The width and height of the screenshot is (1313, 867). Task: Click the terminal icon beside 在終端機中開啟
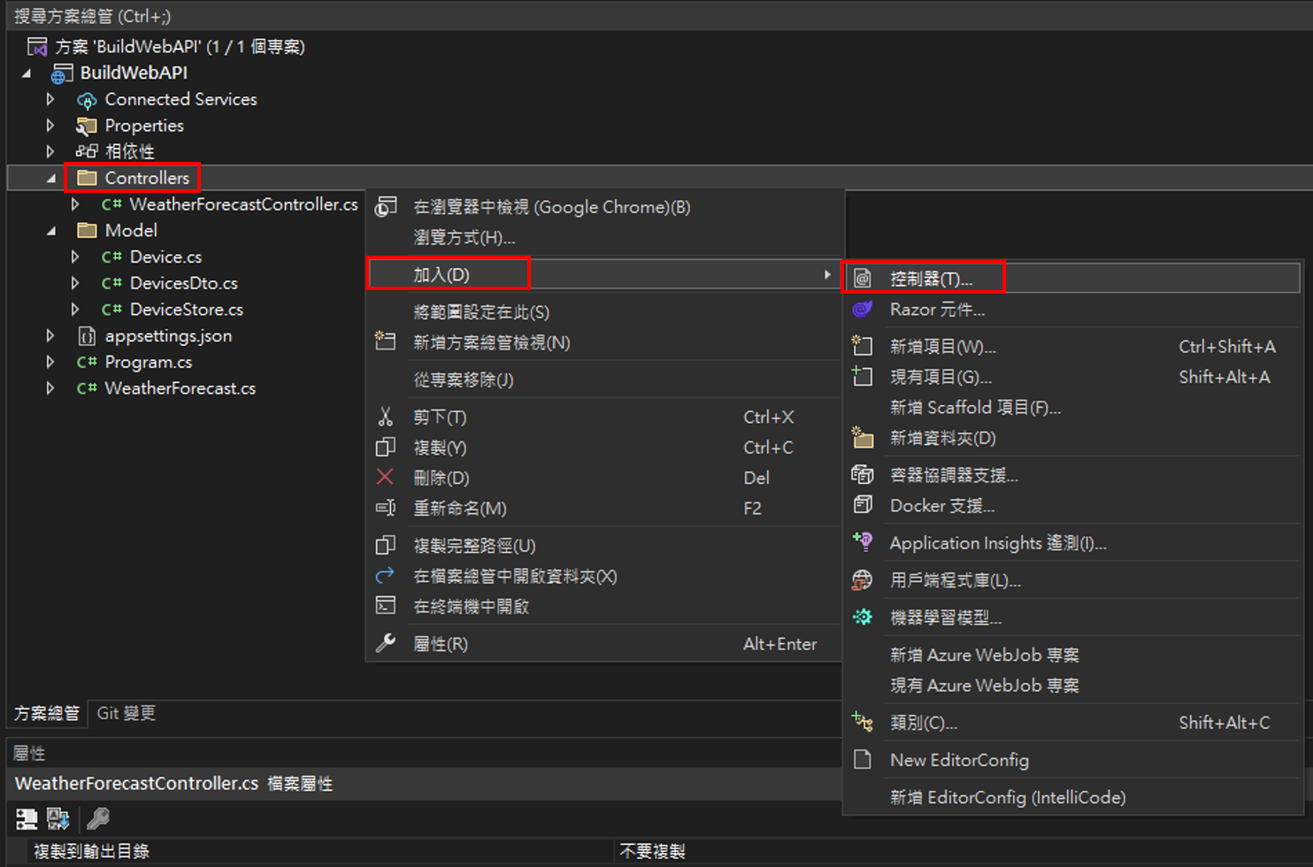[x=386, y=606]
